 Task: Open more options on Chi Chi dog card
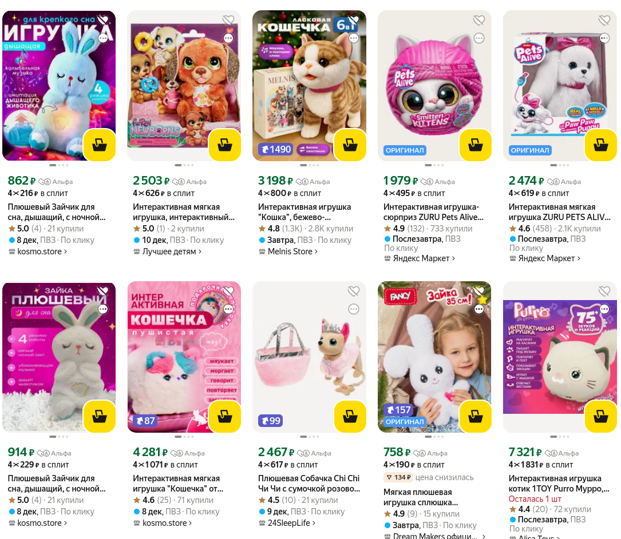(354, 309)
